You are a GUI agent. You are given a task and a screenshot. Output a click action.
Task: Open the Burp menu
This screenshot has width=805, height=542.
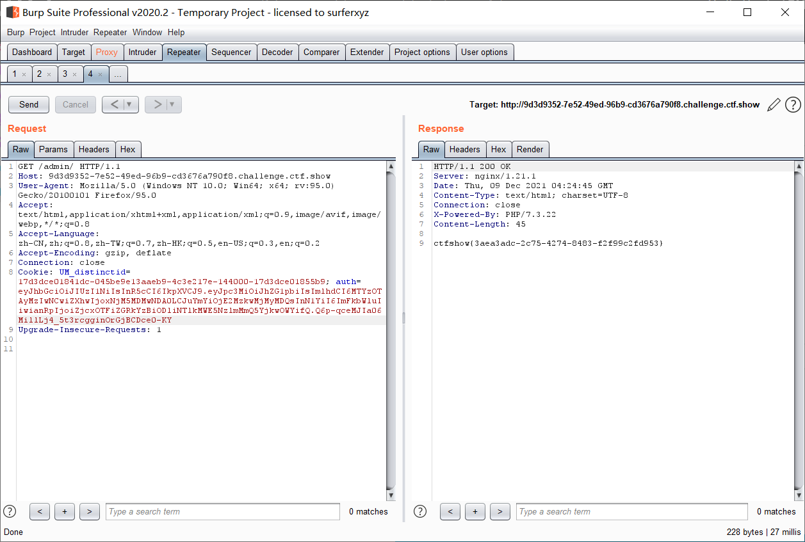point(16,32)
